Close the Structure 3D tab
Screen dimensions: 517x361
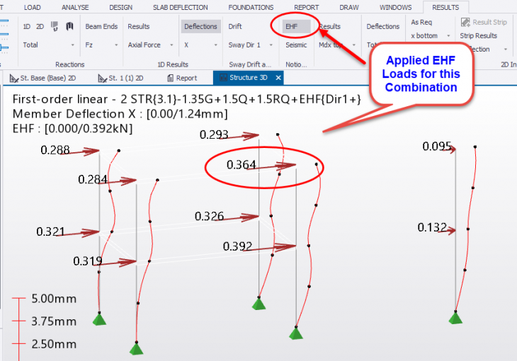point(278,78)
